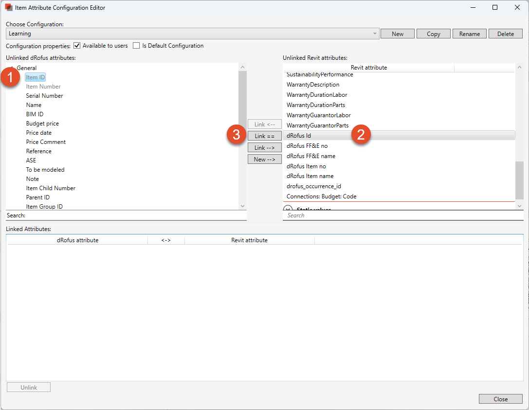Click the Copy configuration button
This screenshot has width=529, height=410.
coord(433,34)
